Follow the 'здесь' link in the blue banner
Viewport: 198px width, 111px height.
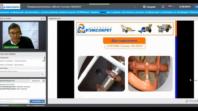103,12
